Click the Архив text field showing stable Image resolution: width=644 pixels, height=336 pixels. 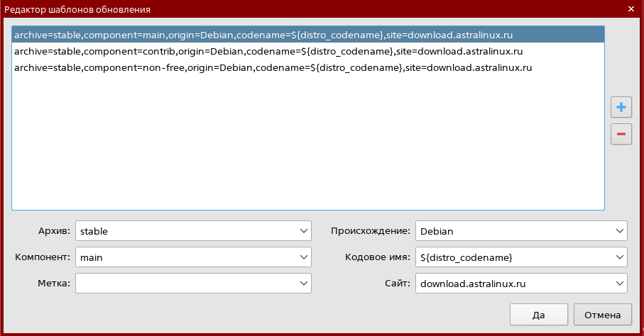click(x=185, y=231)
